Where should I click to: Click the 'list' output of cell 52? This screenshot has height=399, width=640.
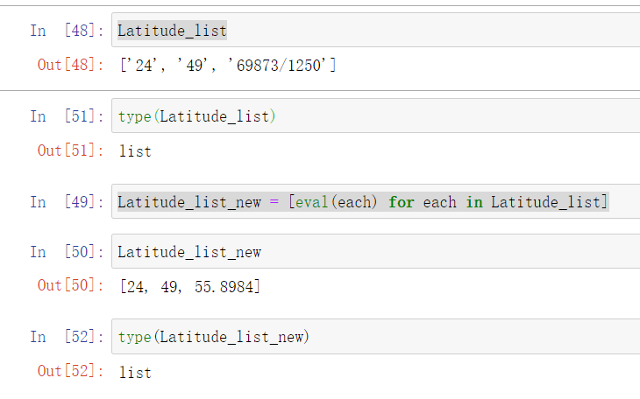tap(135, 373)
